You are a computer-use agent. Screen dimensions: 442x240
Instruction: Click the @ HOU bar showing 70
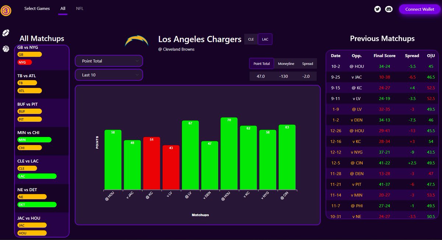coord(229,153)
